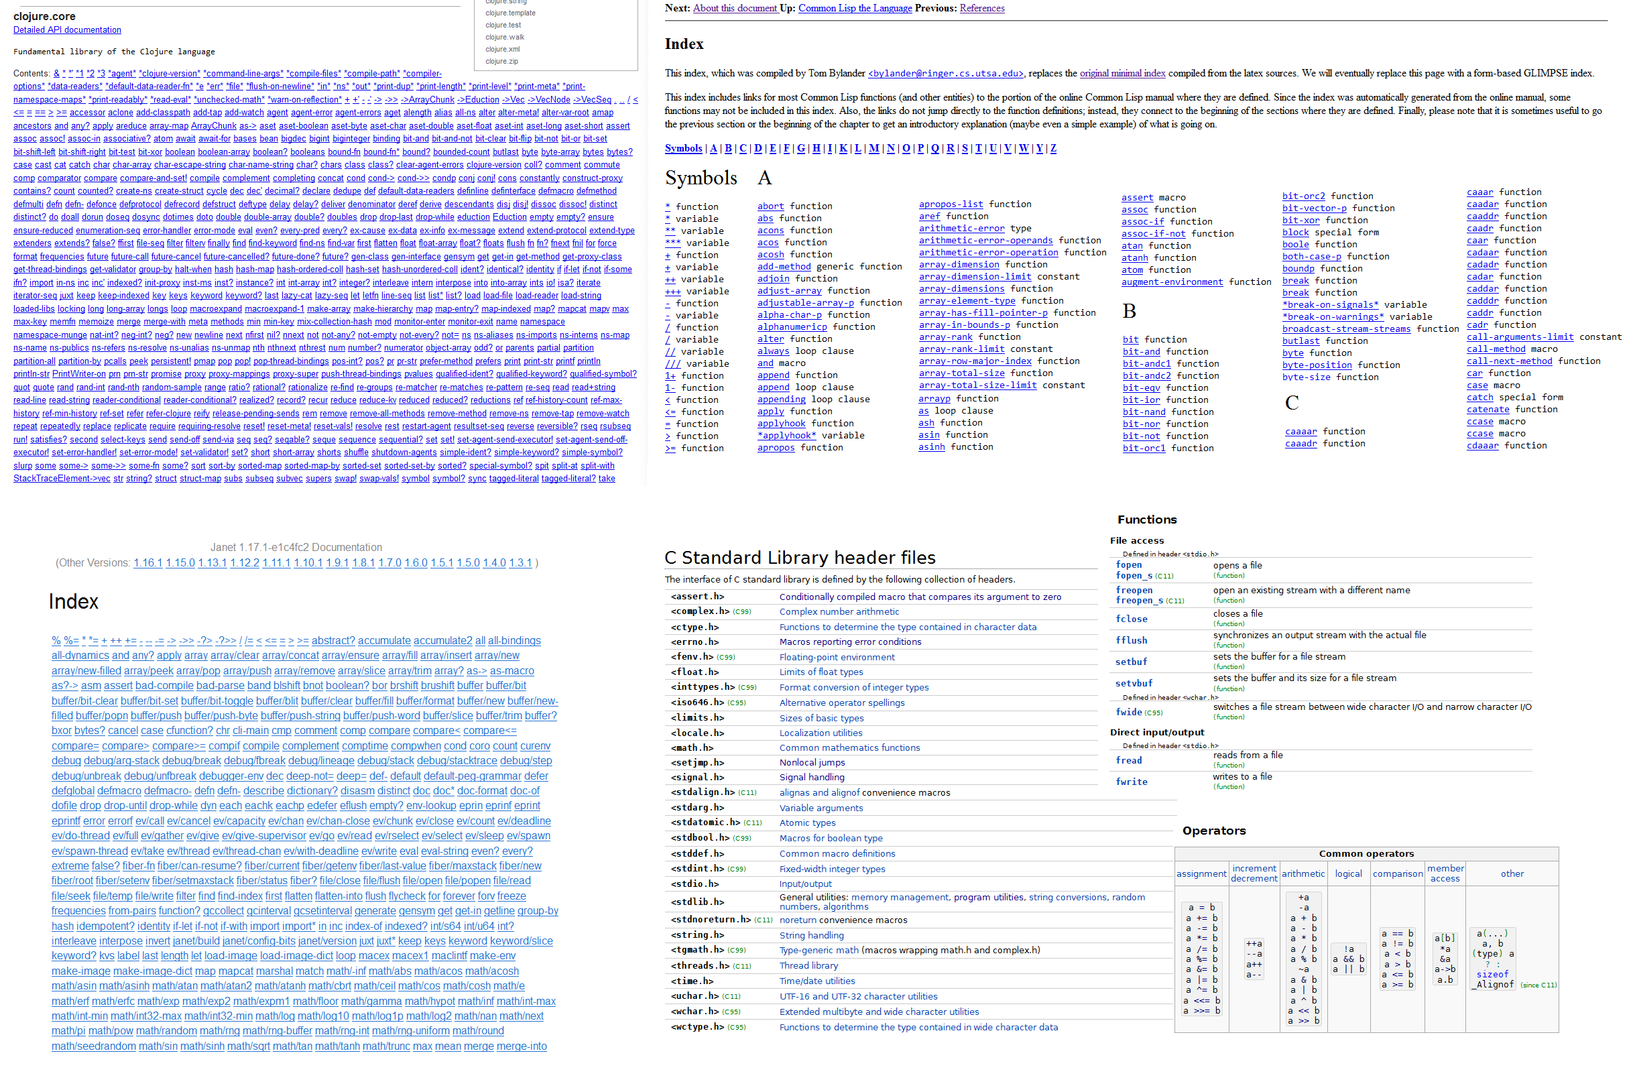Open the *applyhook* variable entry
Image resolution: width=1633 pixels, height=1090 pixels.
(786, 436)
